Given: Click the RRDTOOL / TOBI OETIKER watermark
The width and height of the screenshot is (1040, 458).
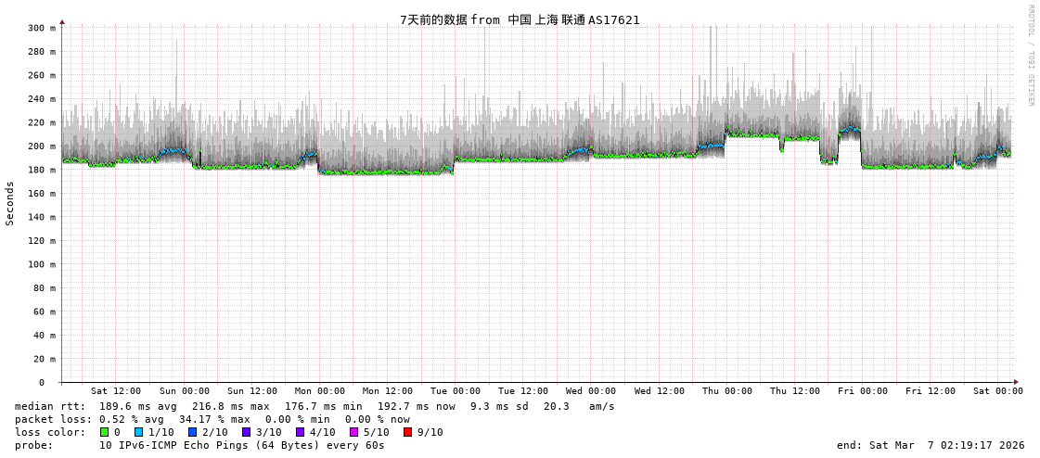Looking at the screenshot, I should point(1030,55).
